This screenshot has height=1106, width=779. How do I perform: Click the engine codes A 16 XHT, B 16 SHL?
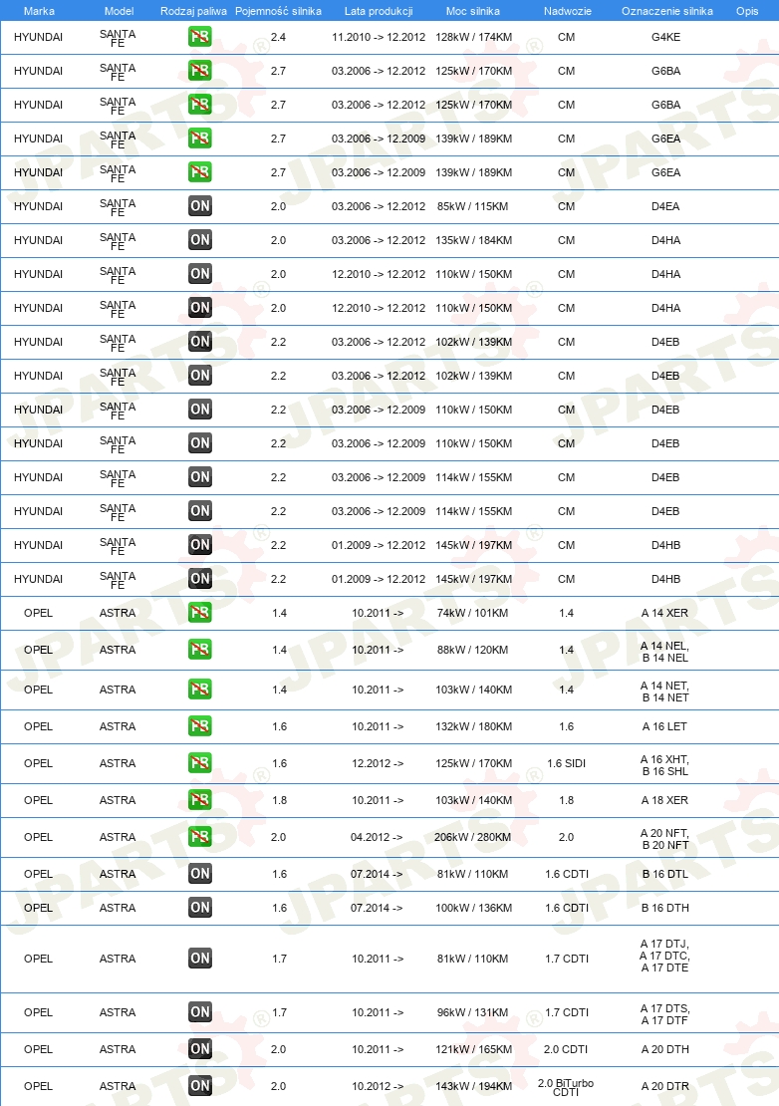pos(664,765)
